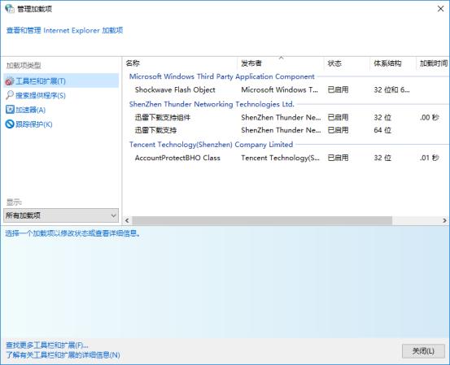
Task: Open the 所有加载项 display dropdown
Action: pos(61,215)
